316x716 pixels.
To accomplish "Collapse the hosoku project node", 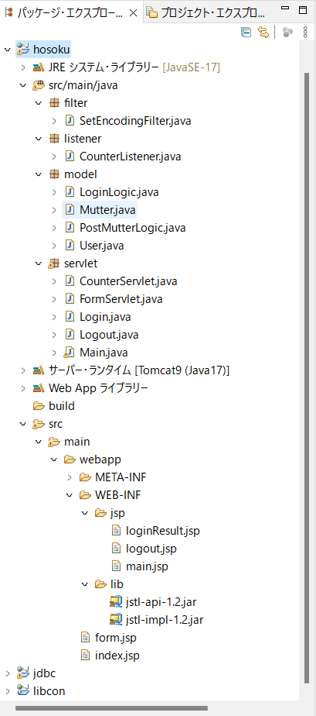I will [7, 50].
